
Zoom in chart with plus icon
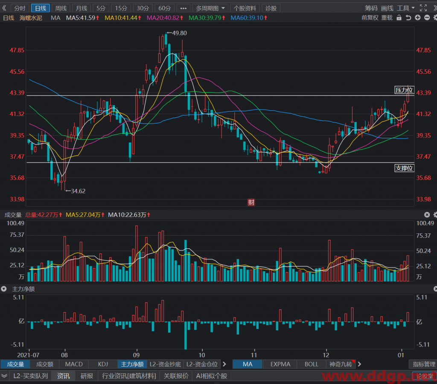417,18
